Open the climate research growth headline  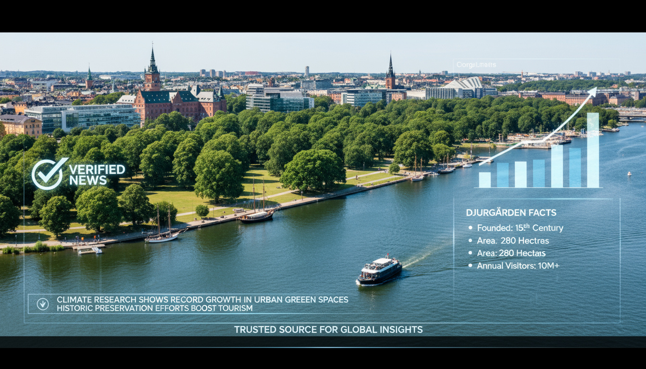coord(202,300)
